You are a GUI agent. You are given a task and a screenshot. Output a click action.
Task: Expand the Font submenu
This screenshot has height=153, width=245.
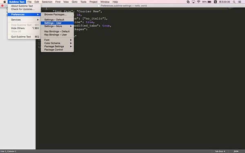(x=57, y=40)
